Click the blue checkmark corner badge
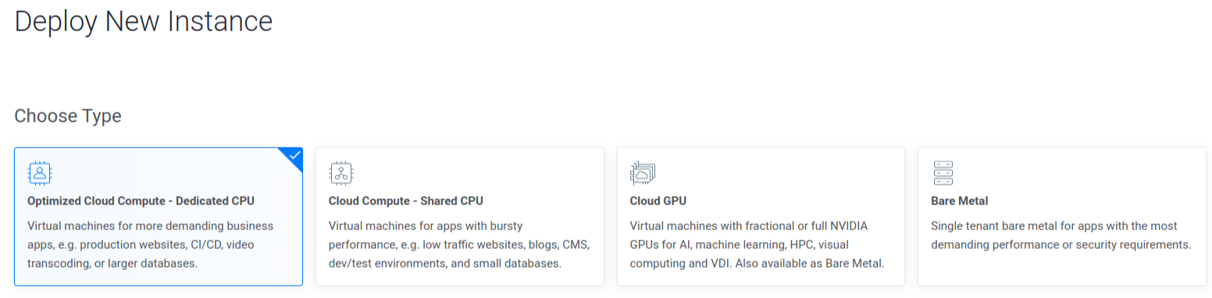The width and height of the screenshot is (1212, 298). point(292,158)
